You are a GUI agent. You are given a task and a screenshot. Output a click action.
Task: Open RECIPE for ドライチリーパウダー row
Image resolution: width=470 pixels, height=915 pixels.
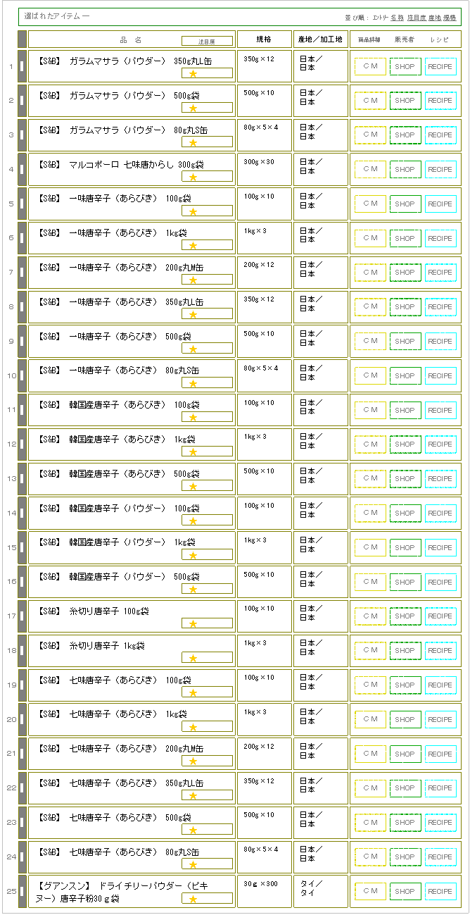pos(440,892)
